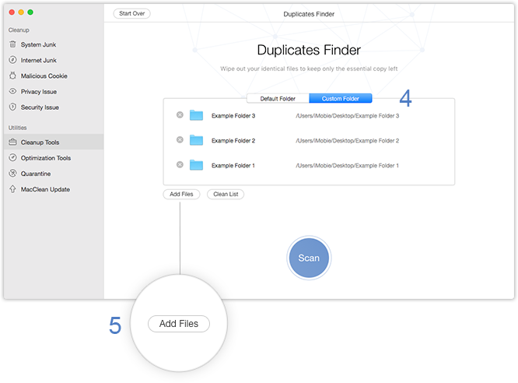The width and height of the screenshot is (518, 383).
Task: Select the Example Folder 1 folder icon
Action: pyautogui.click(x=196, y=165)
